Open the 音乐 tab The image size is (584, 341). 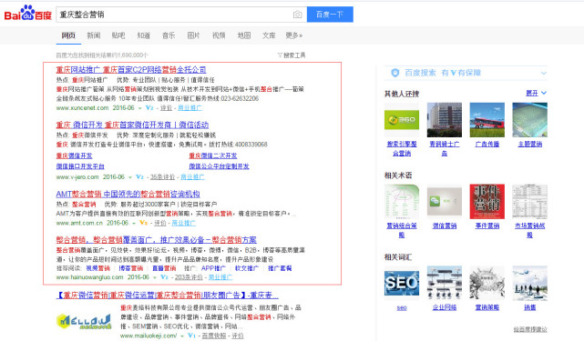coord(169,35)
